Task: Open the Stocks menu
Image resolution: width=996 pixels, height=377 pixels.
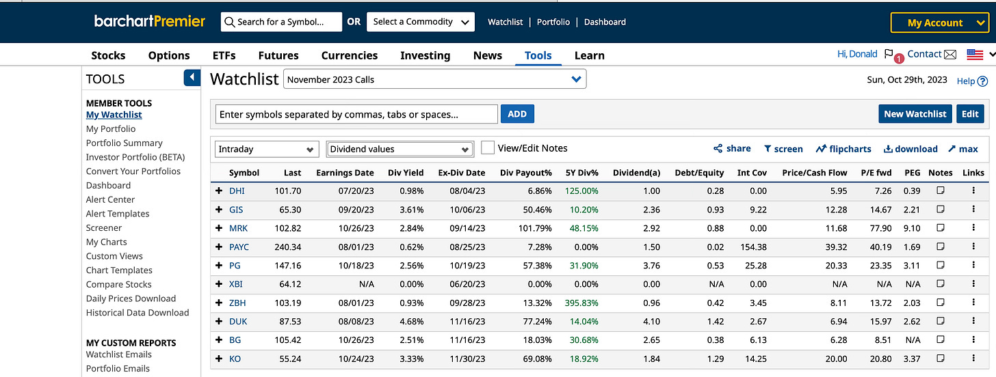Action: (108, 55)
